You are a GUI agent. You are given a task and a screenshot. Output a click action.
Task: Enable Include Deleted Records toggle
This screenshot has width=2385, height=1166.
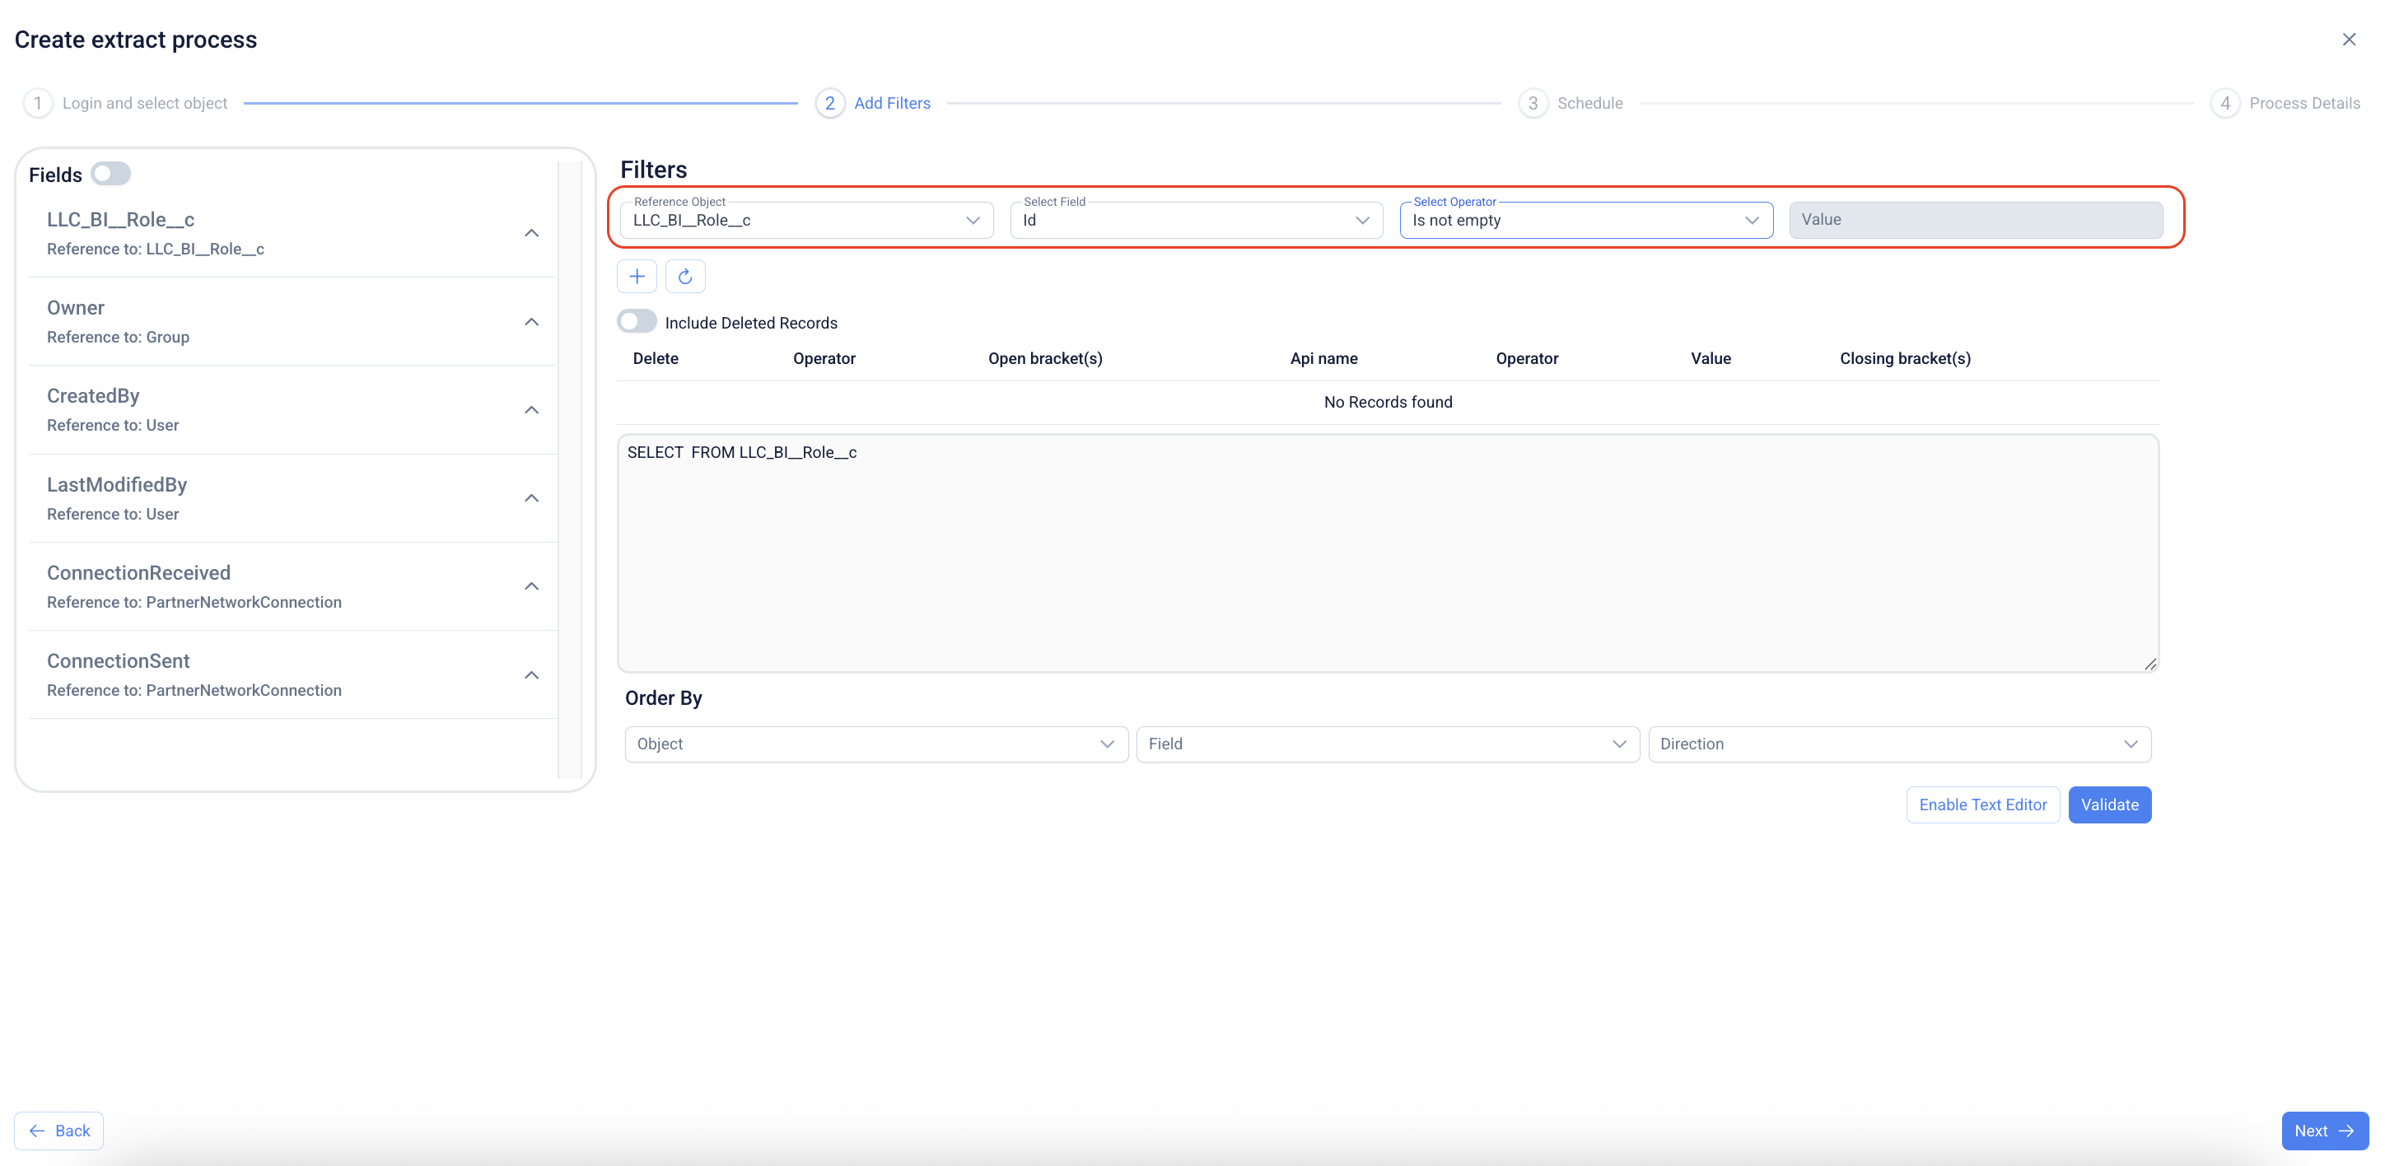tap(637, 321)
